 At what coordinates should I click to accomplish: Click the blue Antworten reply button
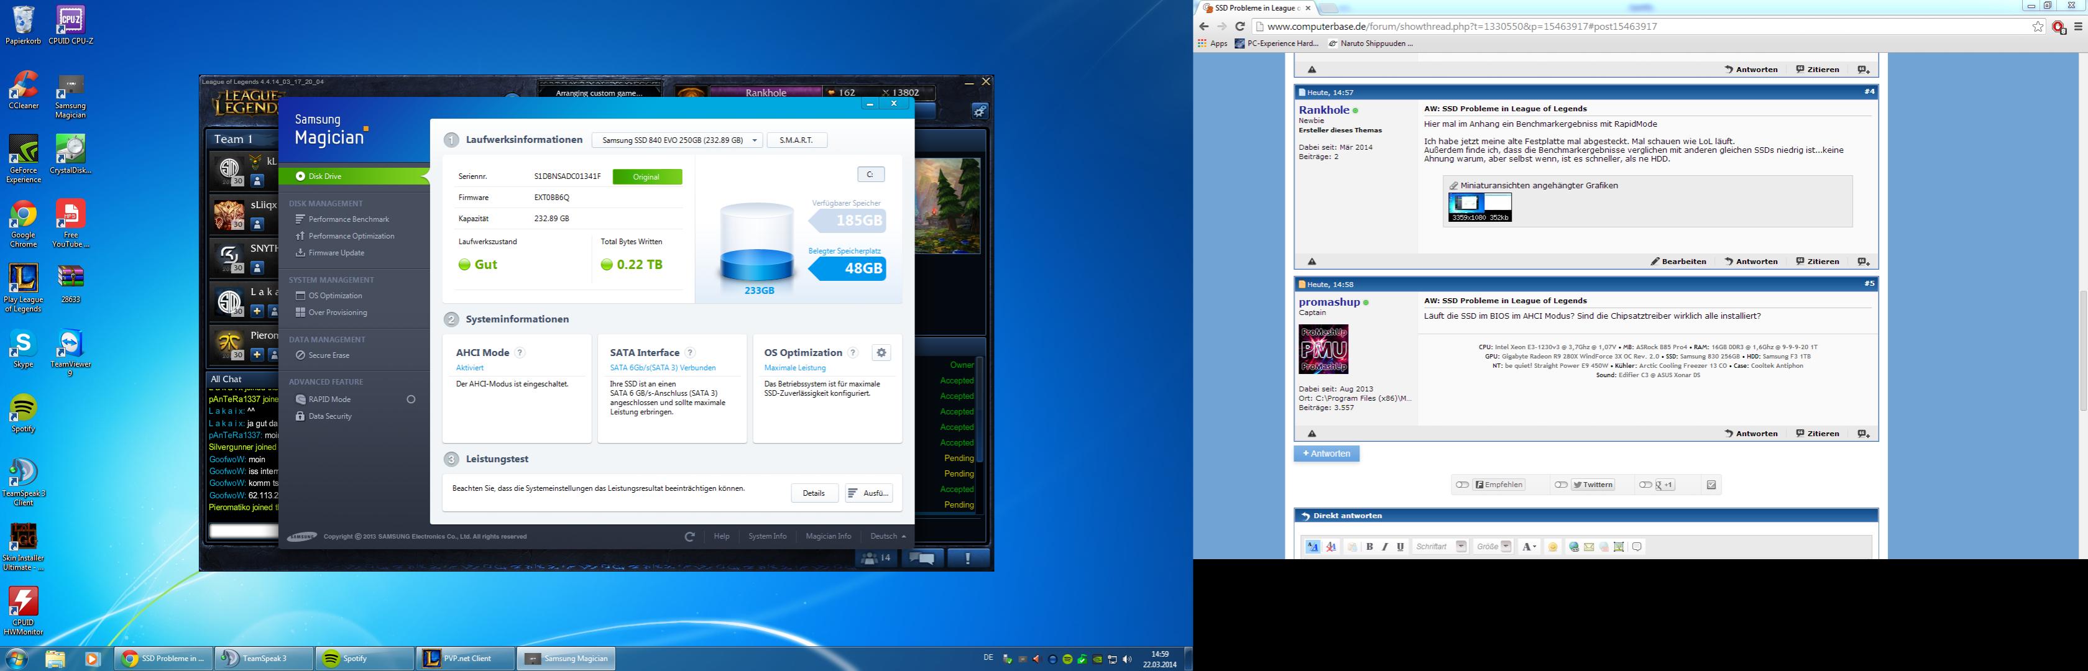[1326, 454]
